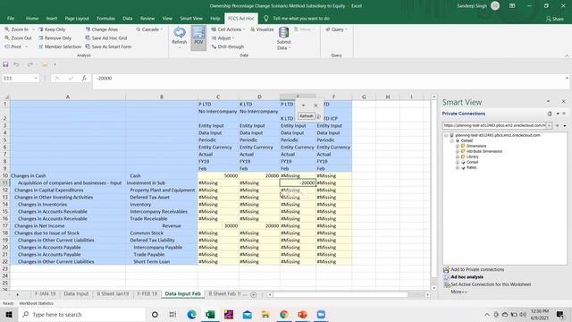Click the small Refresh popup button
572x322 pixels.
[306, 115]
